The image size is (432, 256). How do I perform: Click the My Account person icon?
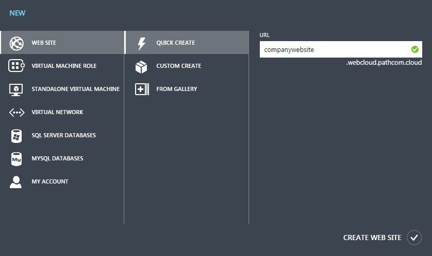[15, 182]
